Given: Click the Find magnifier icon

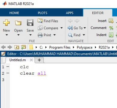Looking at the screenshot, I should click(70, 35).
